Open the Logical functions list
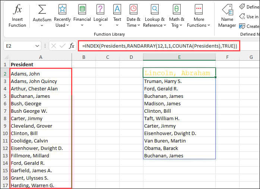The image size is (260, 189). (100, 16)
